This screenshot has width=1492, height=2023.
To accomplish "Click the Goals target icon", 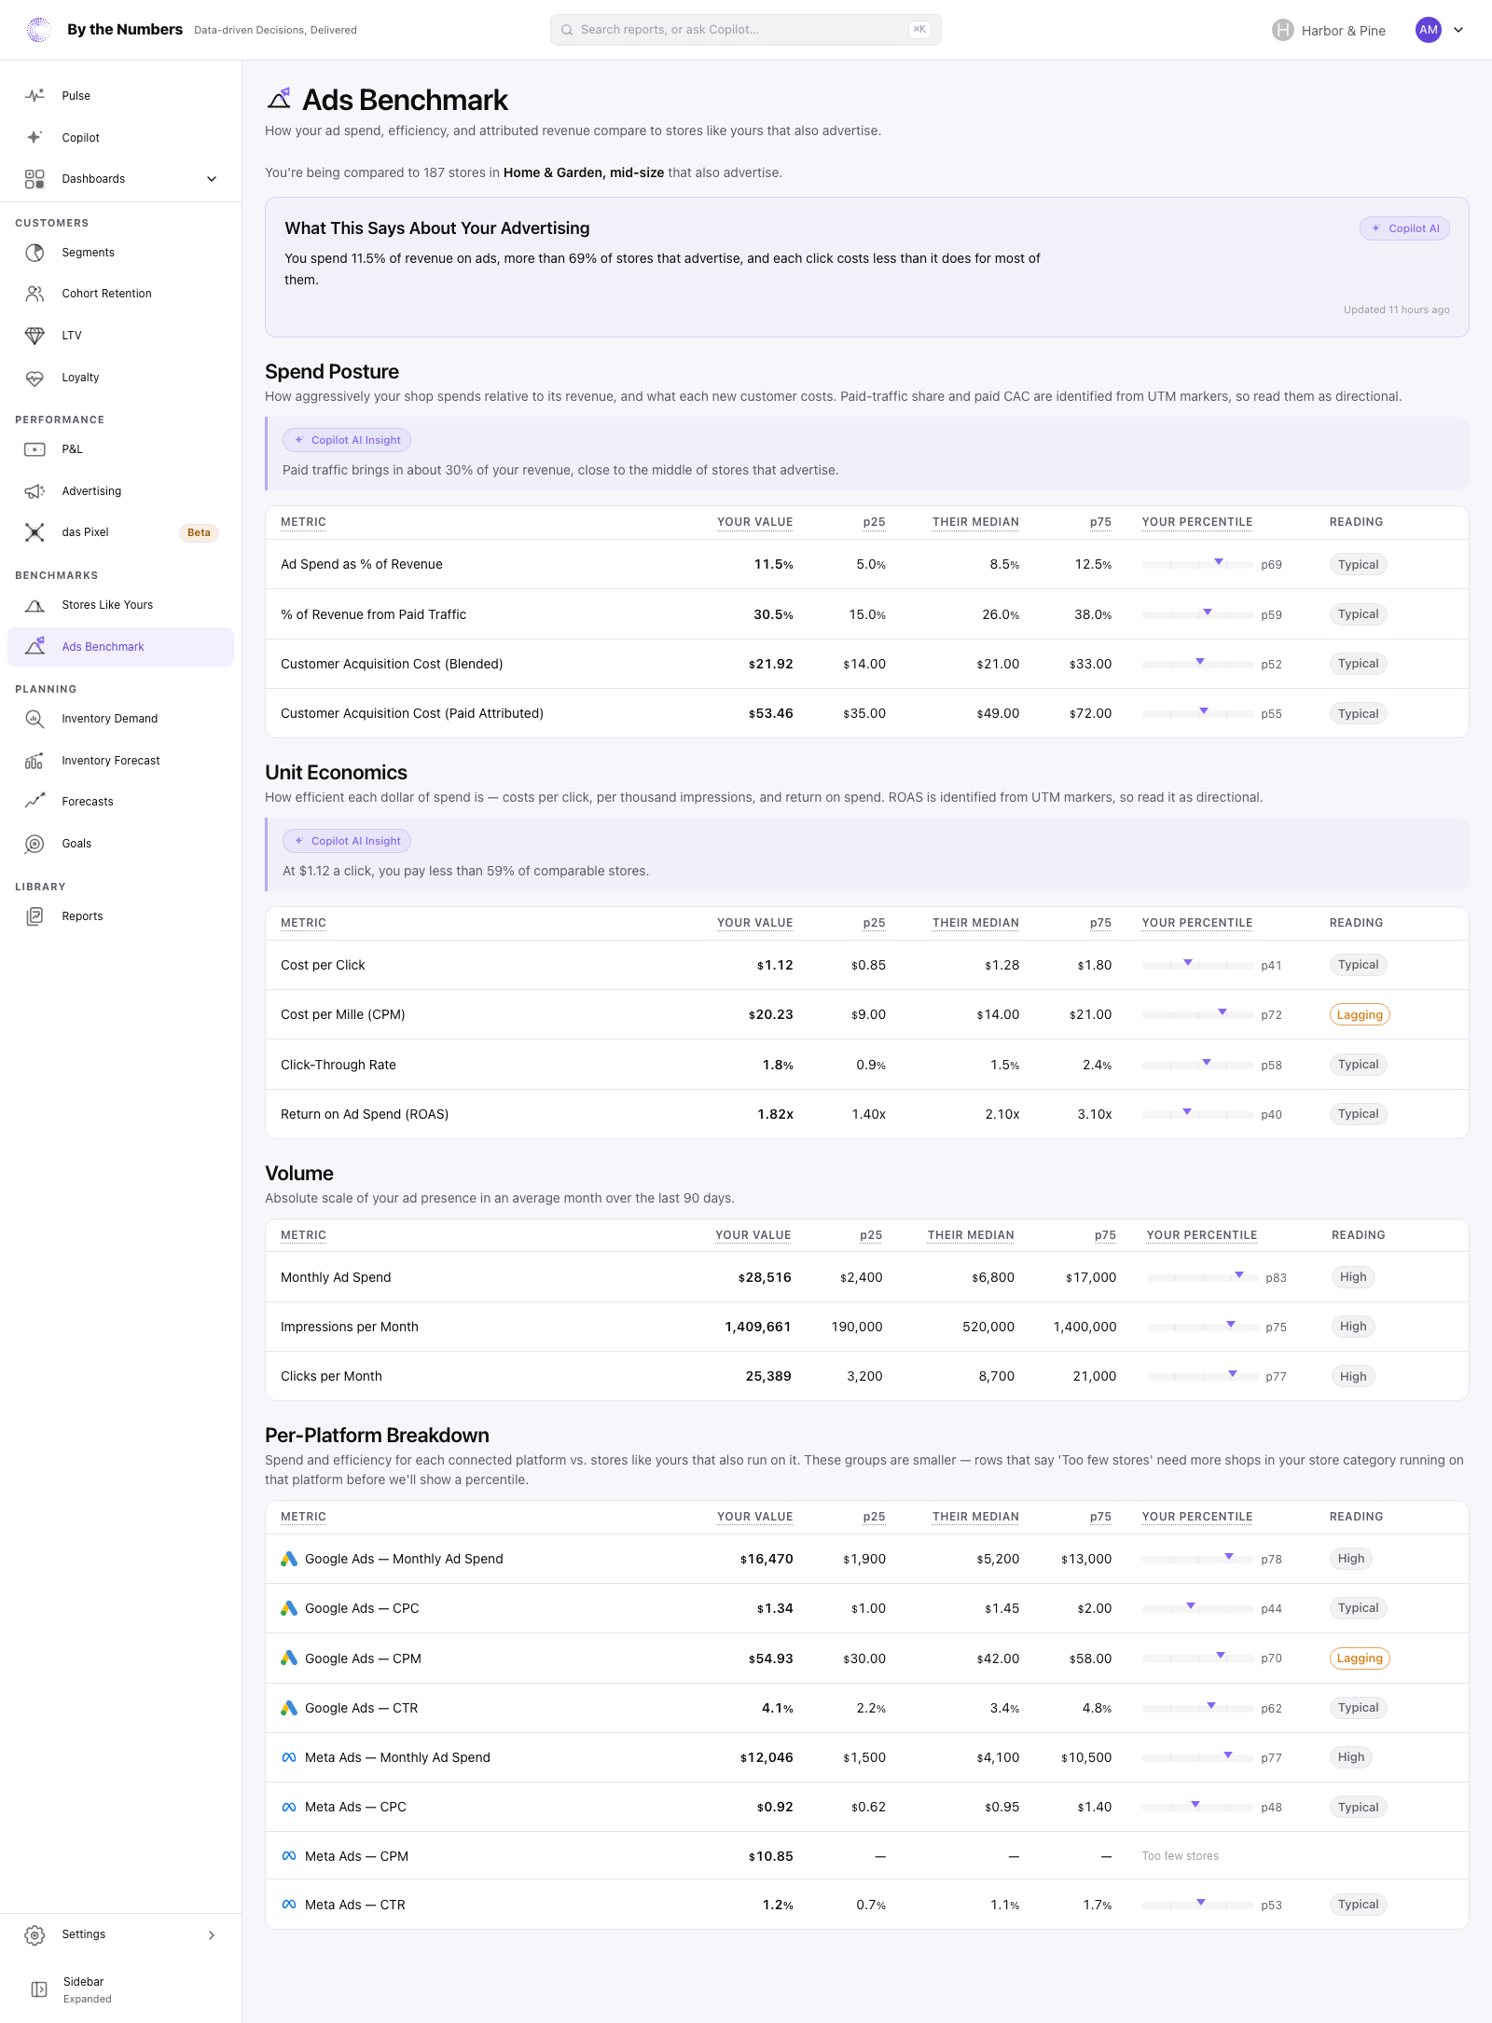I will pyautogui.click(x=35, y=844).
